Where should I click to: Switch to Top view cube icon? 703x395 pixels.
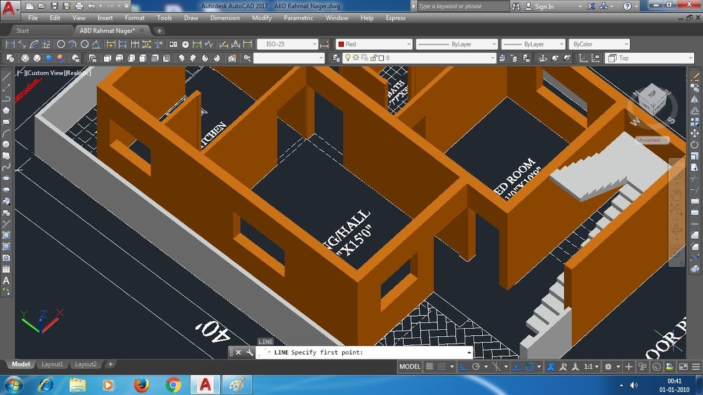pos(107,58)
